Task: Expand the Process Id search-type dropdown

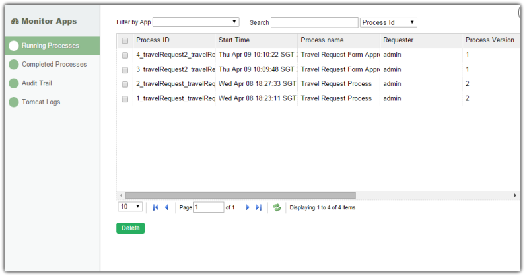Action: (x=388, y=22)
